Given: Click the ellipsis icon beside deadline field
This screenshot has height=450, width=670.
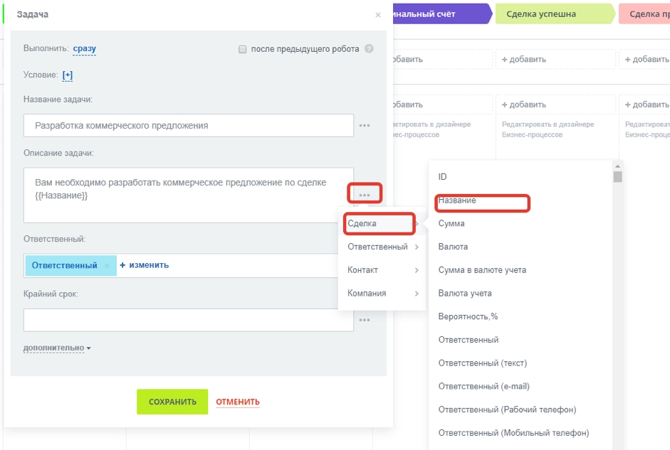Looking at the screenshot, I should click(x=365, y=320).
